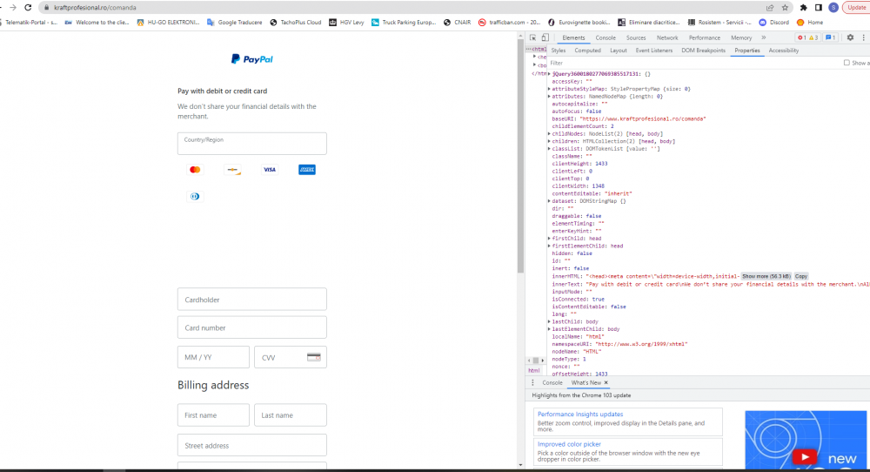Expand the firstElementChild property
Viewport: 870px width, 472px height.
(x=549, y=246)
